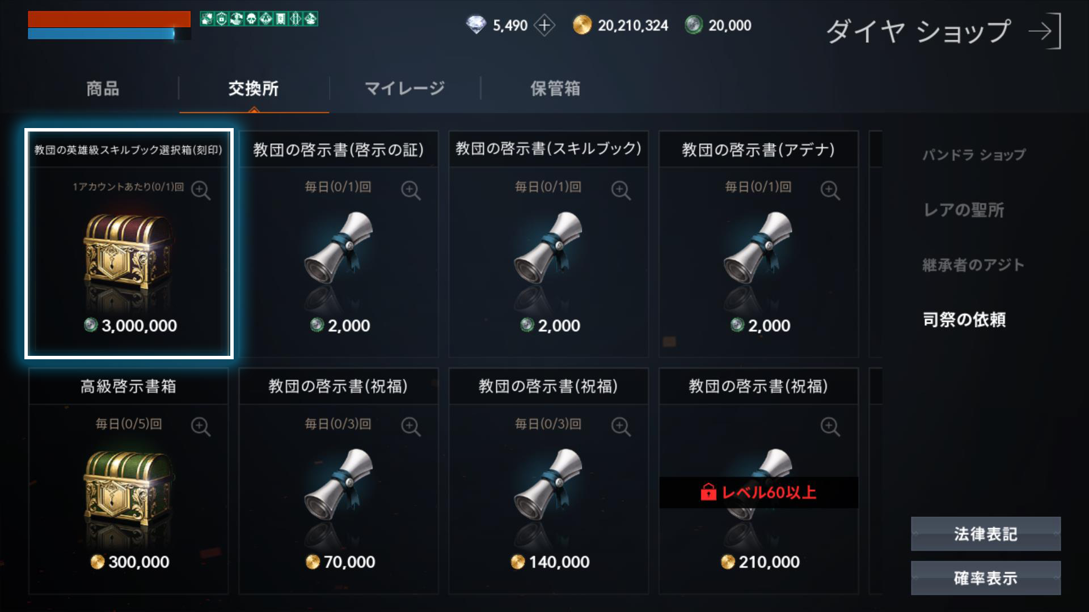Screen dimensions: 1089x612
Task: Click the red HP bar
Action: pos(109,19)
